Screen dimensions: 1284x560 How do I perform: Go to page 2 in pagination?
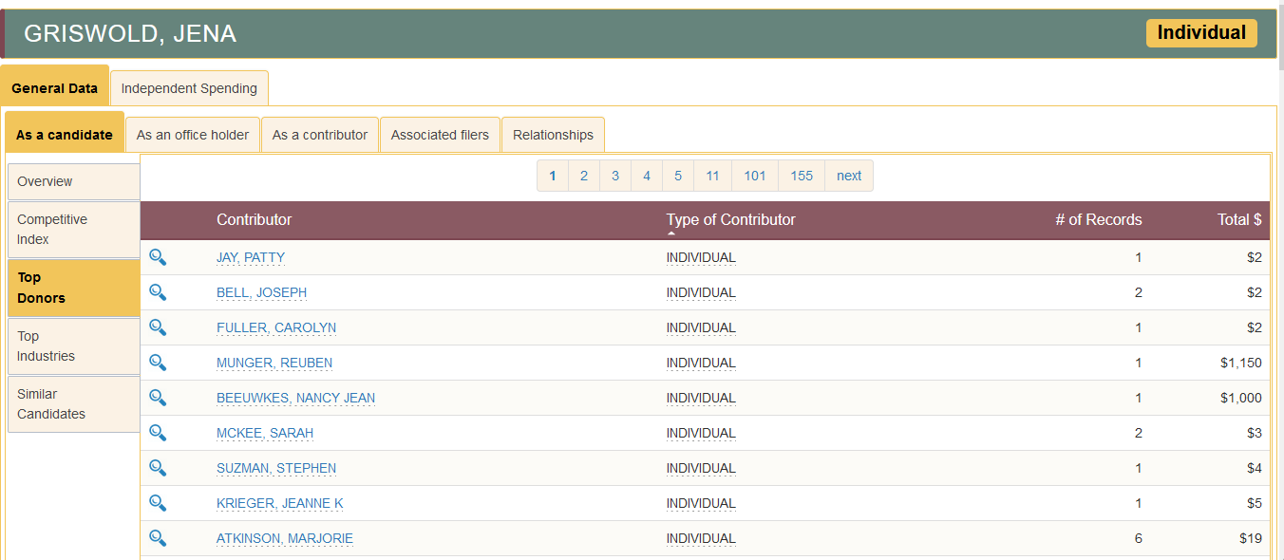tap(584, 176)
